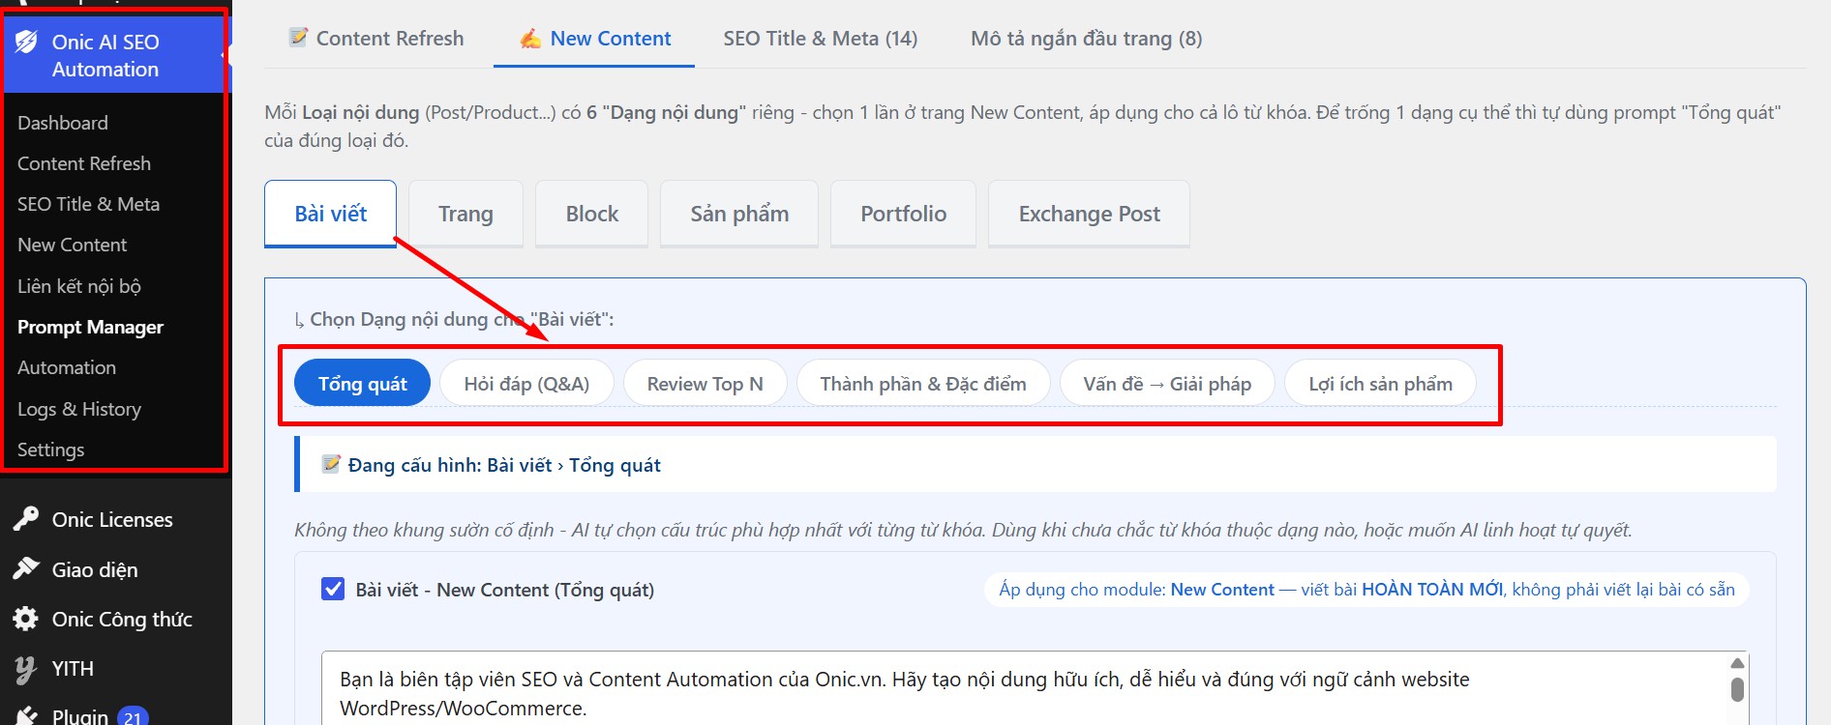Click the Plugin update count badge
The height and width of the screenshot is (725, 1831).
(133, 717)
